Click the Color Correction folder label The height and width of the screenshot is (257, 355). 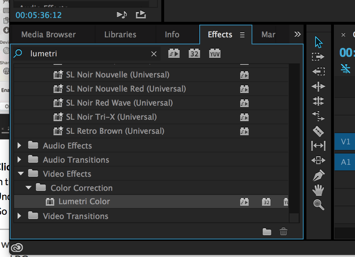81,188
